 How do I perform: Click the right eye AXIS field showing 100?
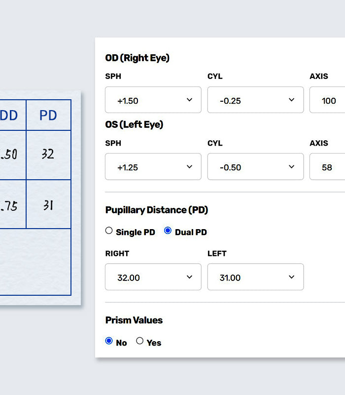coord(328,100)
